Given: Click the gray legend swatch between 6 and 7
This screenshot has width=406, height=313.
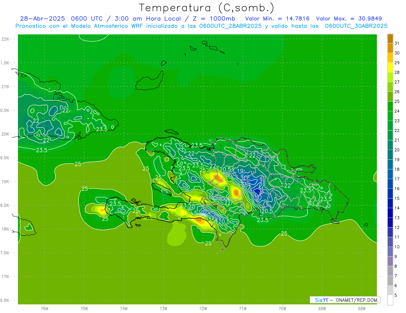Looking at the screenshot, I should [390, 281].
